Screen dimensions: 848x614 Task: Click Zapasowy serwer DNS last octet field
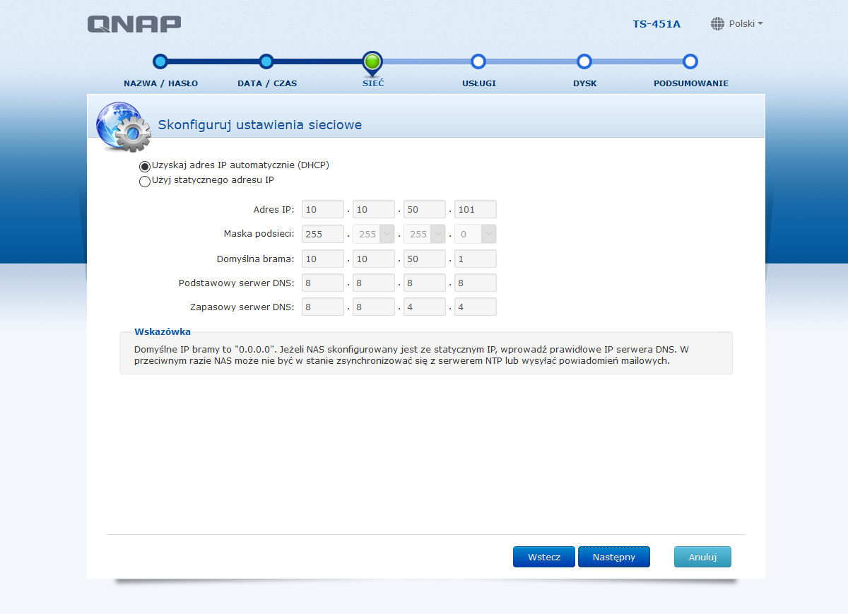pos(476,307)
